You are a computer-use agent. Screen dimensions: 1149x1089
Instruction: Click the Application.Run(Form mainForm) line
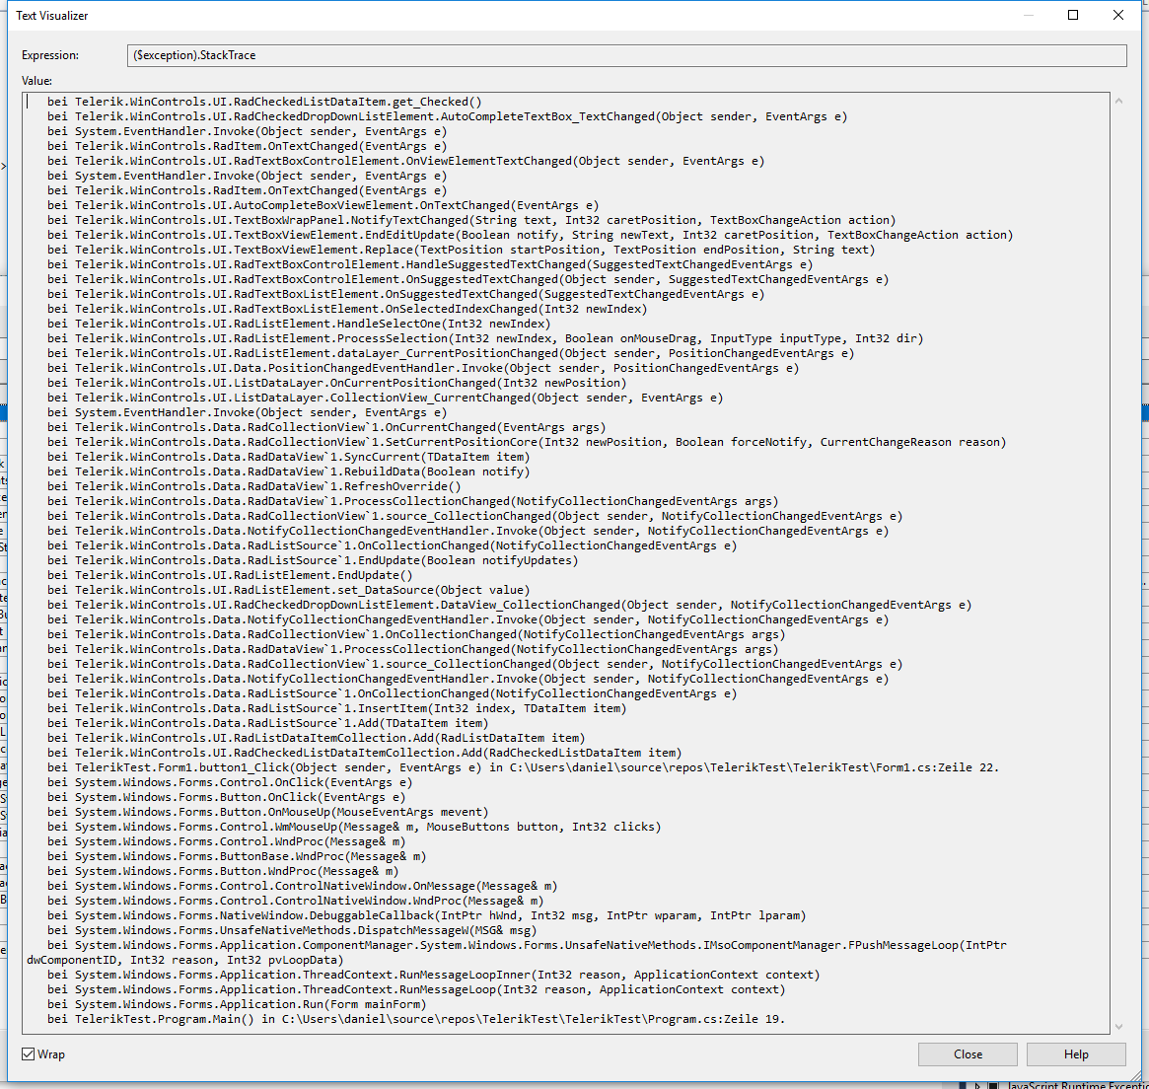(237, 1004)
